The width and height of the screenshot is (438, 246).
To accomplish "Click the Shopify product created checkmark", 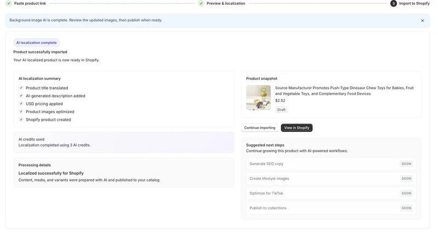I will (x=21, y=119).
